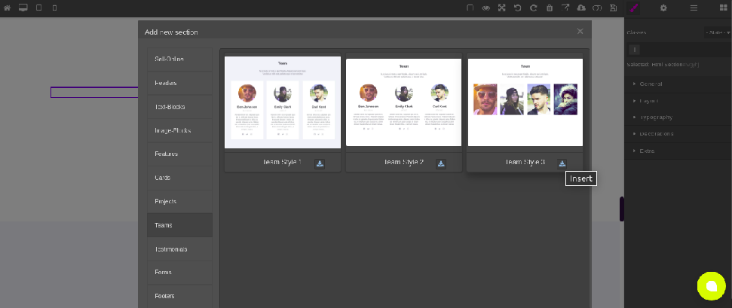The width and height of the screenshot is (732, 308).
Task: Click the Team Style 3 preview thumbnail
Action: (x=525, y=102)
